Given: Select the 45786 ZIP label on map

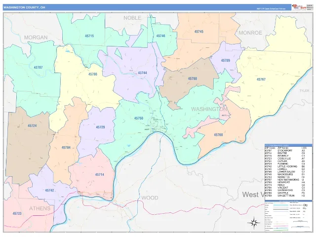Looking at the screenshot, I should point(93,74).
